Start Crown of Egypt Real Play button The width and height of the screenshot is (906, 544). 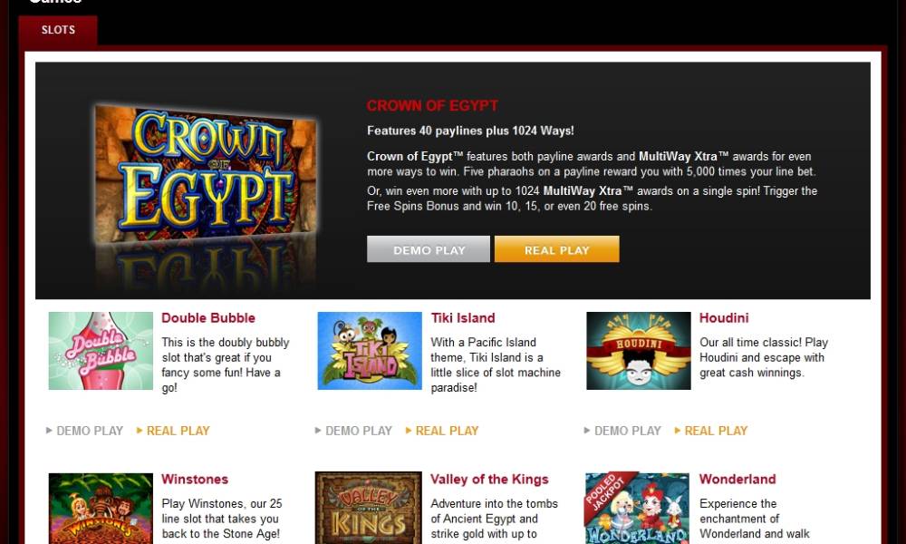click(557, 249)
